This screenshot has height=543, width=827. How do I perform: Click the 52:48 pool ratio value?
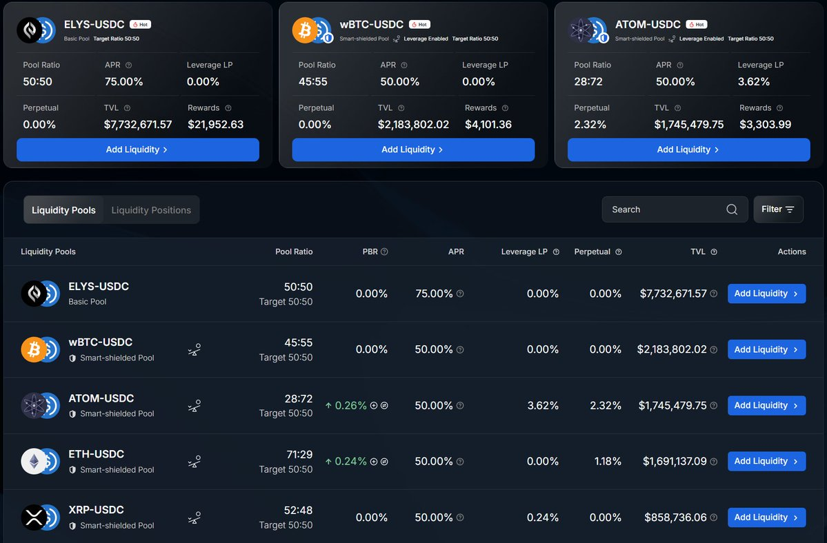point(299,511)
